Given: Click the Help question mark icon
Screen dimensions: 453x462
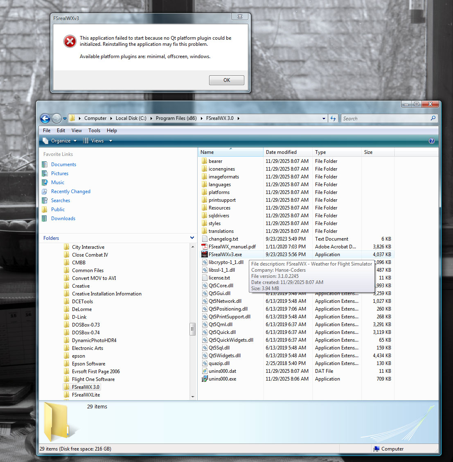Looking at the screenshot, I should [431, 141].
